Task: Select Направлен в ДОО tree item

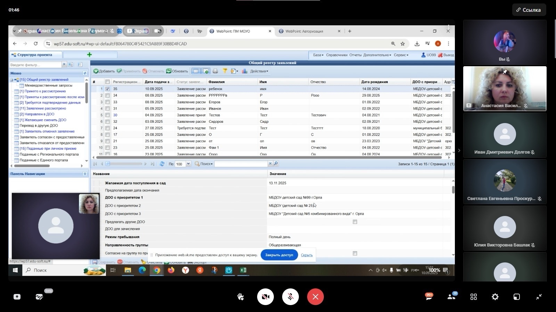Action: click(x=39, y=114)
